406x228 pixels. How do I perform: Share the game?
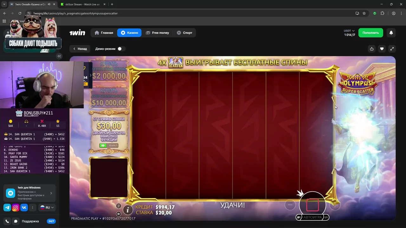pos(372,49)
